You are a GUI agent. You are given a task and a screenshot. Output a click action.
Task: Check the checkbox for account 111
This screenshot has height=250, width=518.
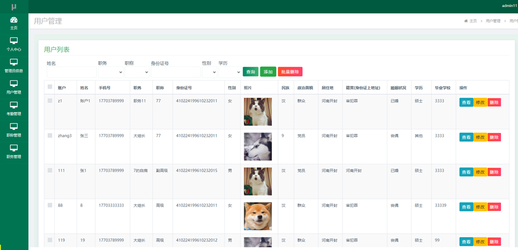pyautogui.click(x=50, y=170)
